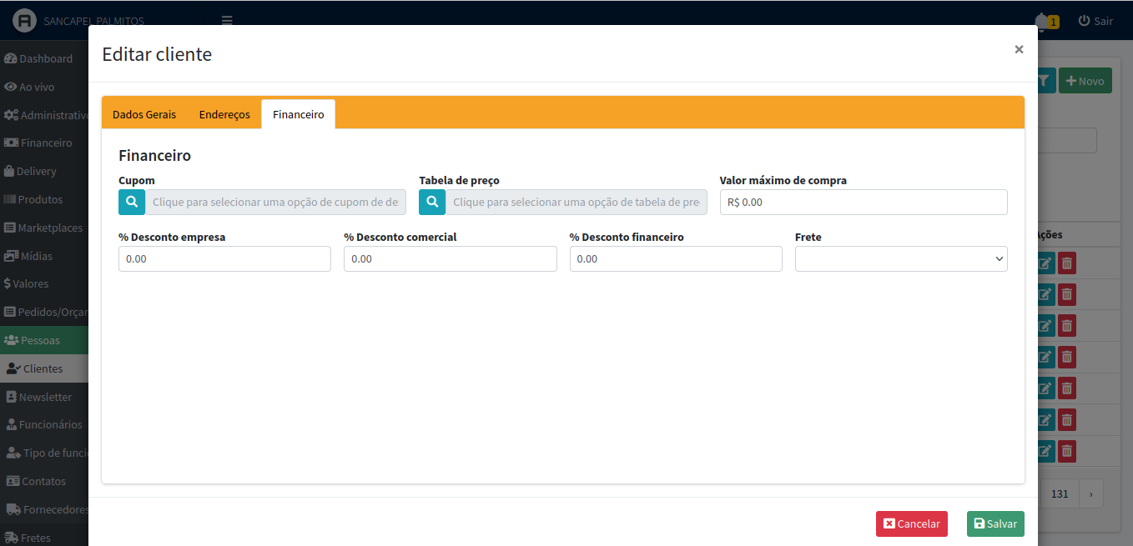Open Dashboard in the sidebar
1133x546 pixels.
coord(45,58)
